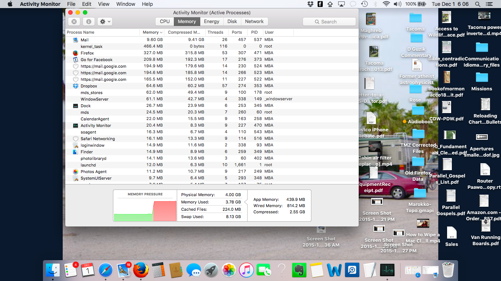Select the Finder process icon in list
This screenshot has height=281, width=501.
click(76, 152)
